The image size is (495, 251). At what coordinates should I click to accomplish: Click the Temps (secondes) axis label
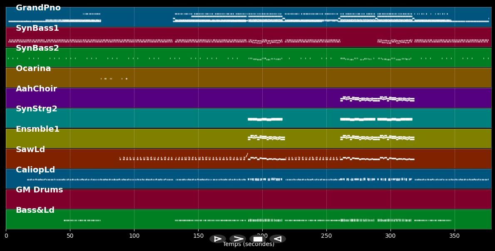click(x=248, y=244)
